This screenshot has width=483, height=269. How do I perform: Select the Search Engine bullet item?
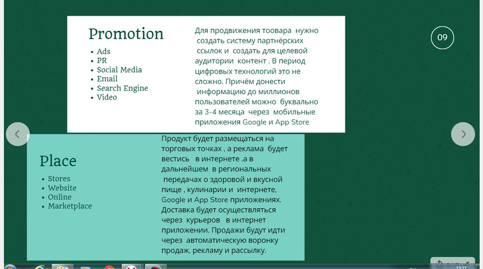[x=122, y=88]
